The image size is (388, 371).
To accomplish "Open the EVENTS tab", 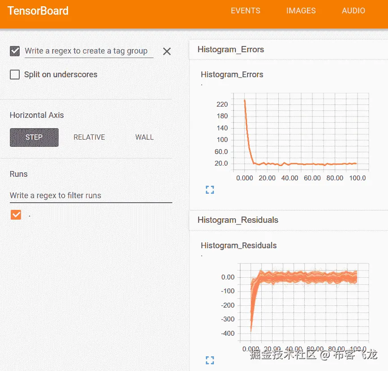I will coord(246,11).
